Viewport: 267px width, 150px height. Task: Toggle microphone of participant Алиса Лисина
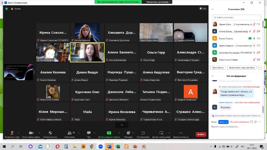pyautogui.click(x=254, y=38)
